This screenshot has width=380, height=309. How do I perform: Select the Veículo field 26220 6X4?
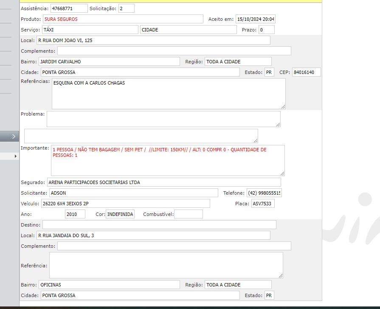(x=126, y=204)
